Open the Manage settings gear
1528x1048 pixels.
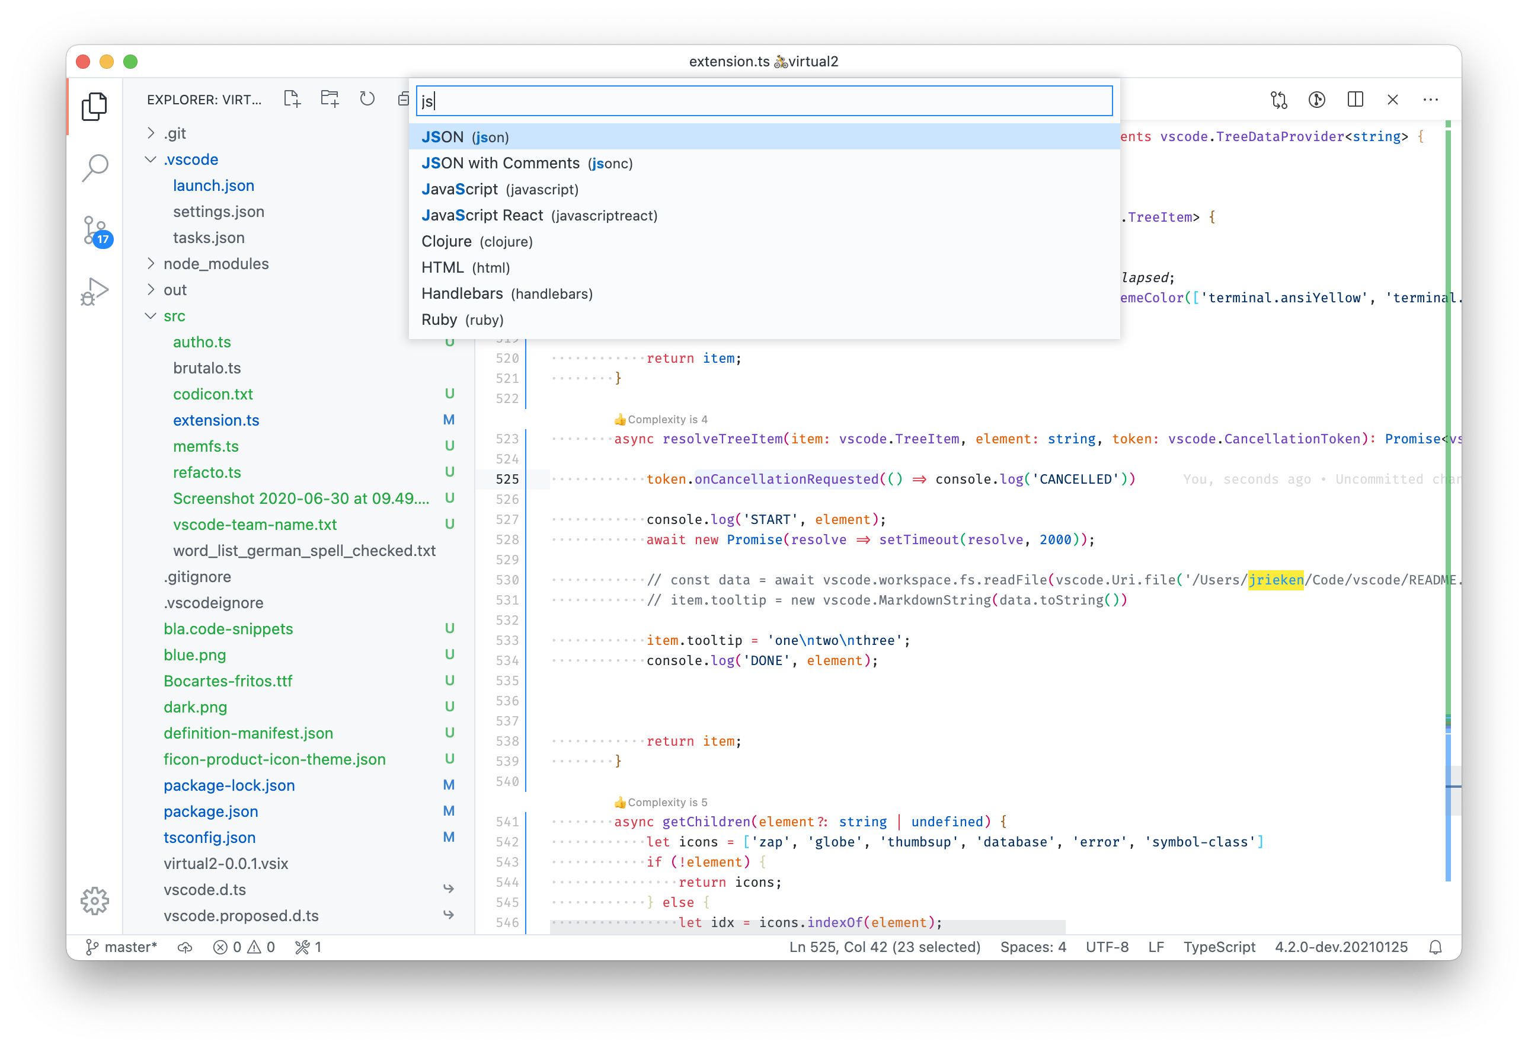[x=95, y=902]
